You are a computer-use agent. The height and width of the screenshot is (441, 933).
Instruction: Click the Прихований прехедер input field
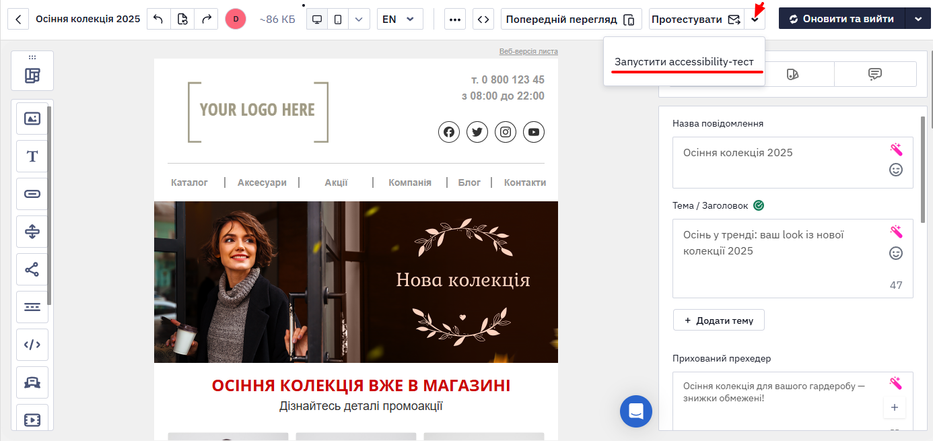tap(793, 401)
